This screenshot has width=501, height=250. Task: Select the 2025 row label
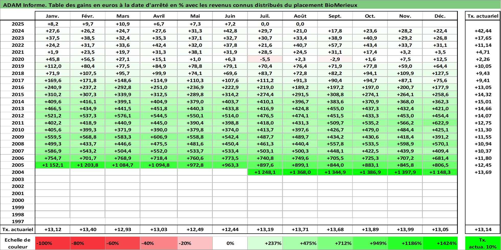click(18, 24)
